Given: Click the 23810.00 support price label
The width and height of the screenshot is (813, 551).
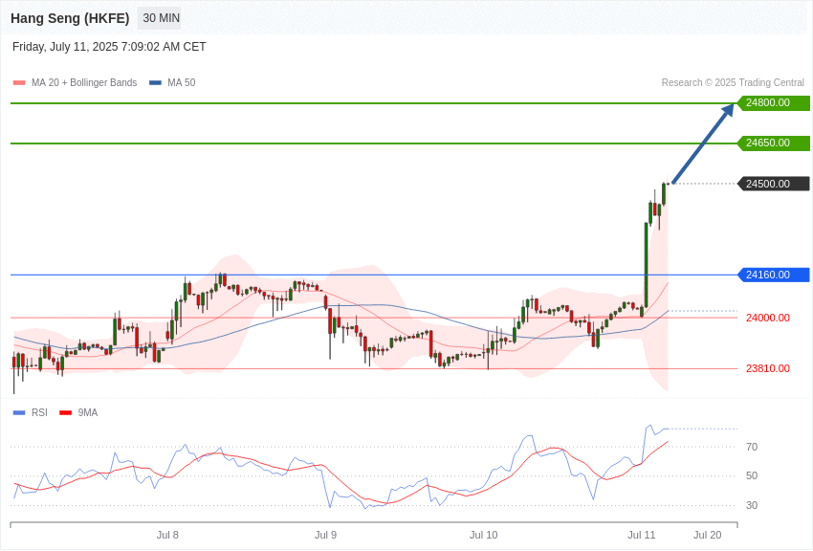Looking at the screenshot, I should tap(768, 368).
